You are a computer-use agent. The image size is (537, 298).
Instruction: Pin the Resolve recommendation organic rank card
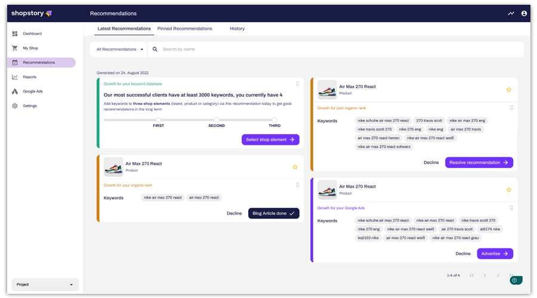[511, 108]
